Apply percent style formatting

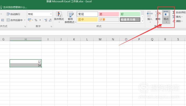(x=36, y=20)
